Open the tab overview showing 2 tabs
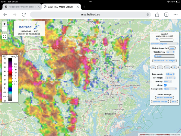Screen dimensions: 181x136 click(x=166, y=15)
